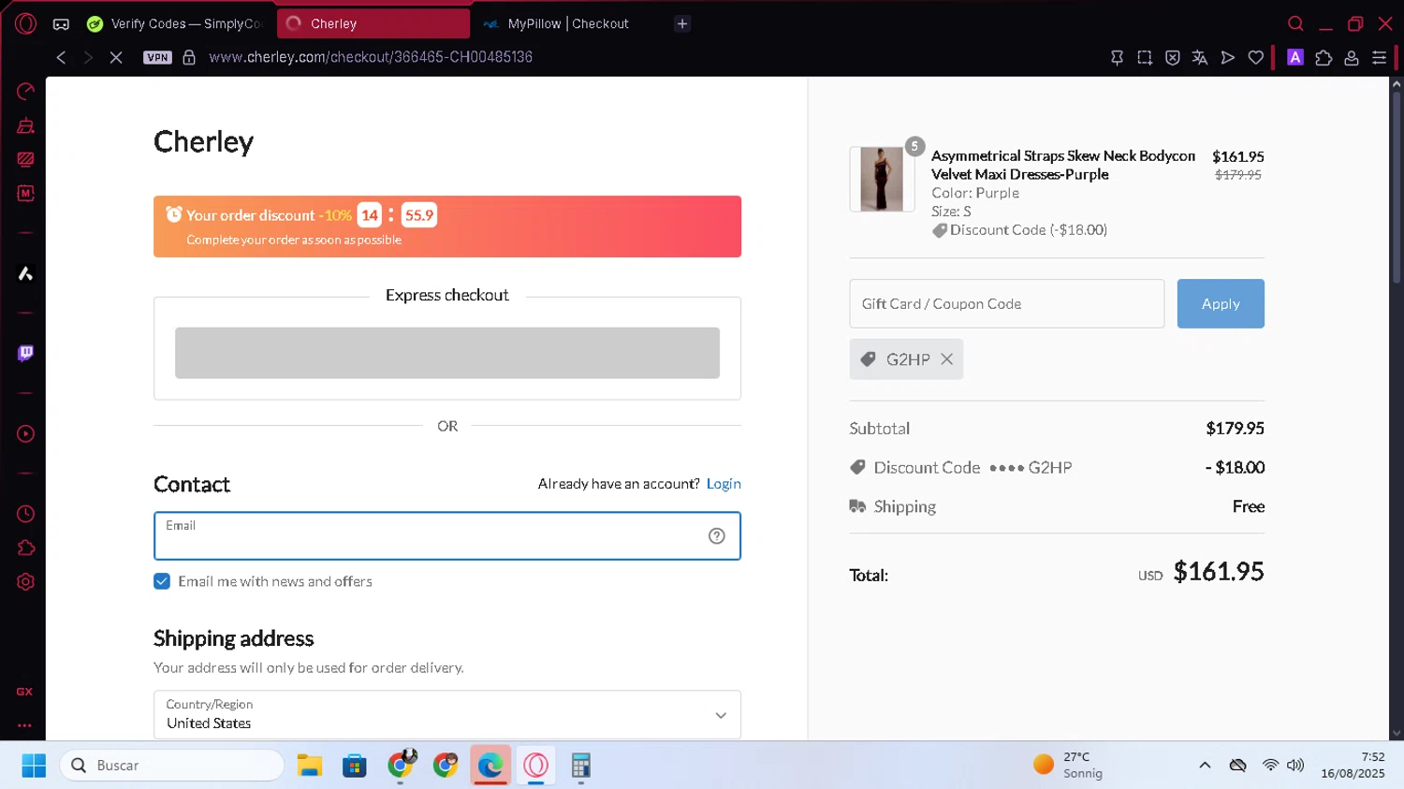This screenshot has width=1404, height=789.
Task: Expand the Country/Region dropdown
Action: click(447, 714)
